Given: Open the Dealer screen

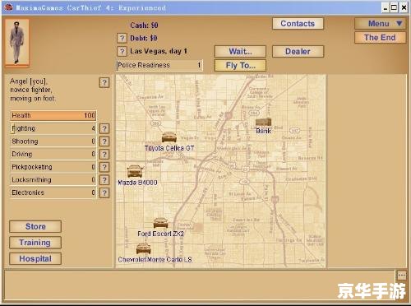Looking at the screenshot, I should [x=298, y=52].
